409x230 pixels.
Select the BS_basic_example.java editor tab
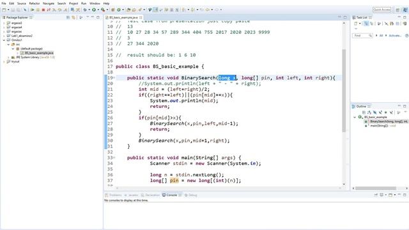pos(123,17)
